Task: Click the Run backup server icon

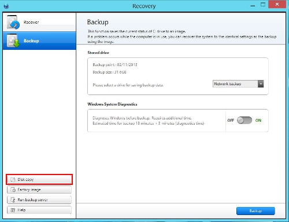Action: tap(13, 200)
